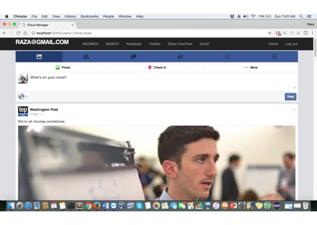Open Facebook in the top nav
Screen dimensions: 317x225
tap(134, 44)
